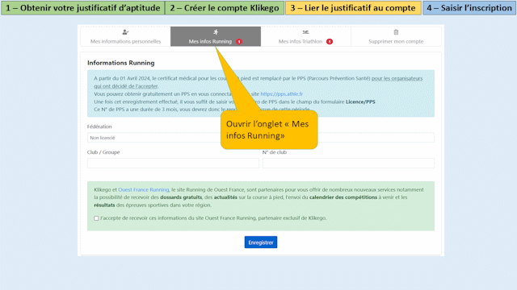Screen dimensions: 517x290
Task: Click the red badge on Mes infos Running
Action: tap(239, 41)
